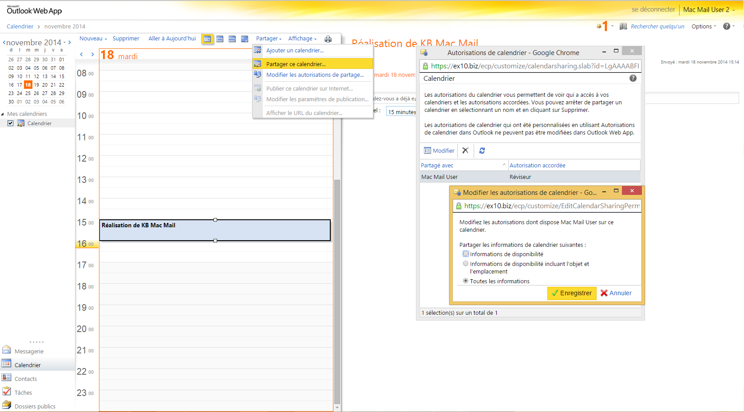
Task: Expand the Affichage dropdown menu
Action: pyautogui.click(x=302, y=39)
